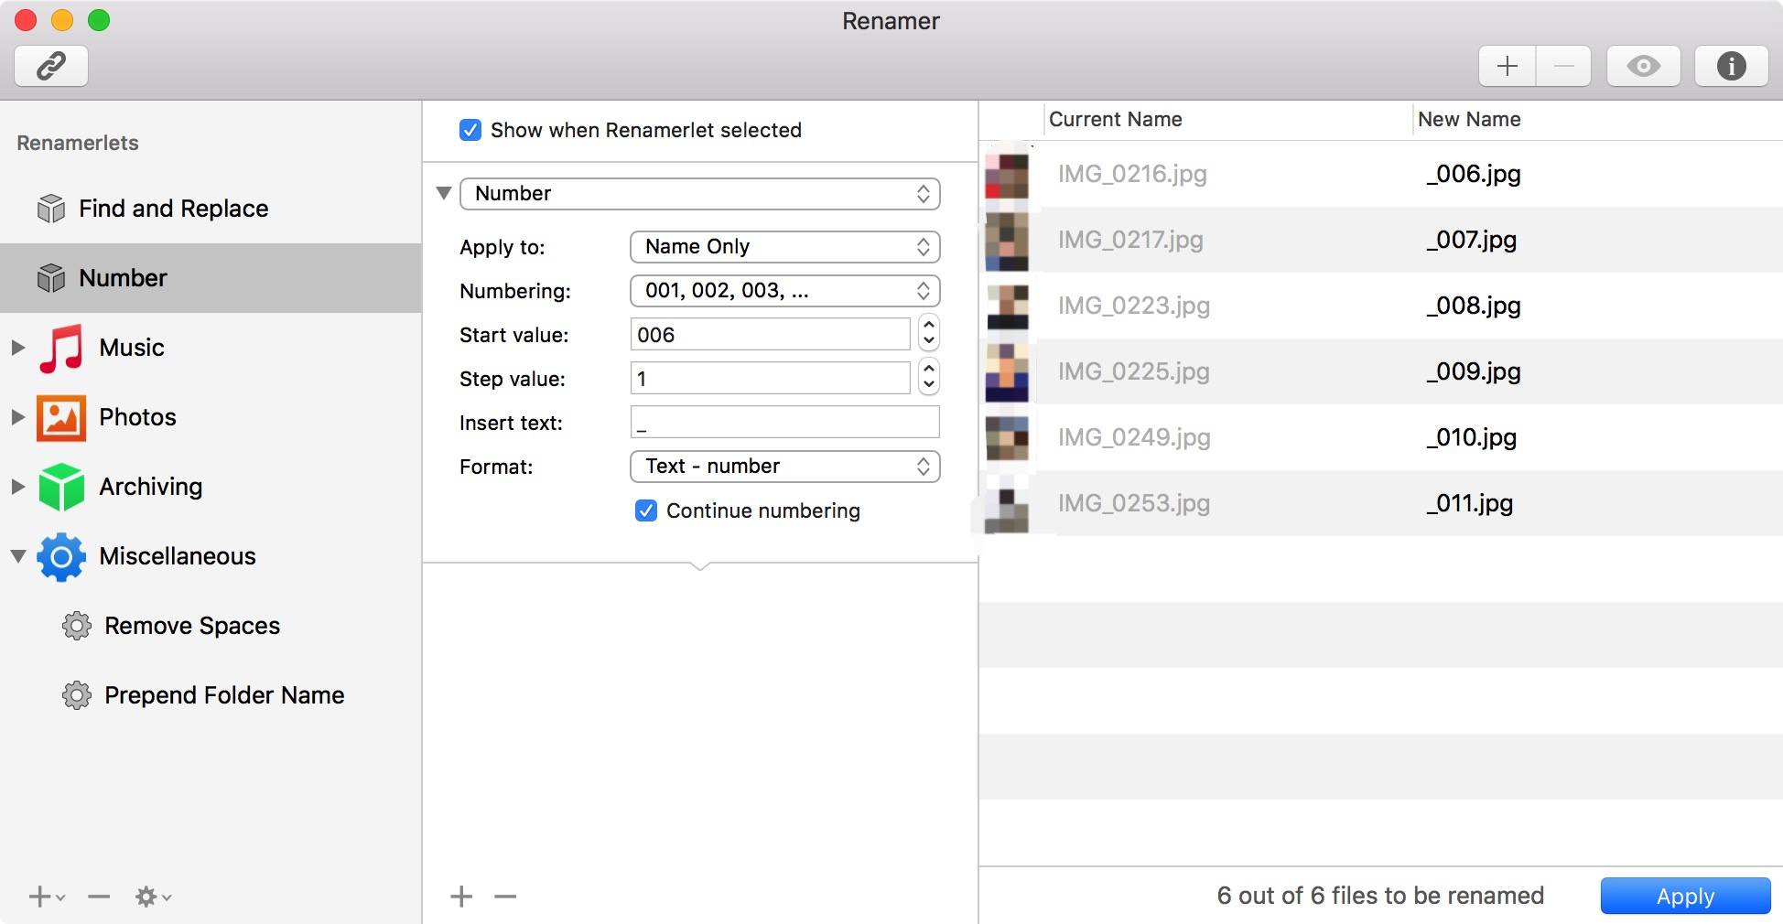Expand the Music group triangle
This screenshot has height=924, width=1783.
click(18, 348)
